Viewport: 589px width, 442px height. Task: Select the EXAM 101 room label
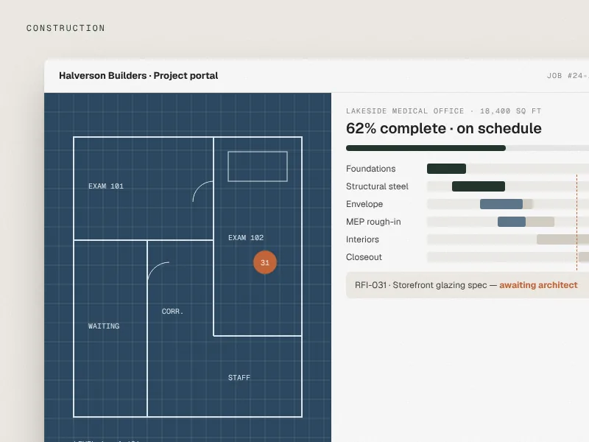tap(106, 186)
